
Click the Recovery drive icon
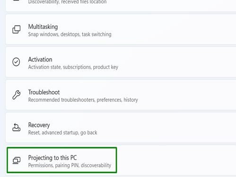[17, 127]
